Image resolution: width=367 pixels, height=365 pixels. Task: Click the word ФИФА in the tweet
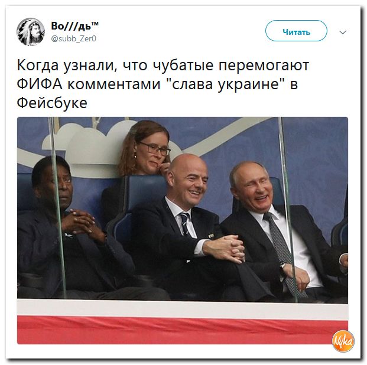(x=40, y=84)
